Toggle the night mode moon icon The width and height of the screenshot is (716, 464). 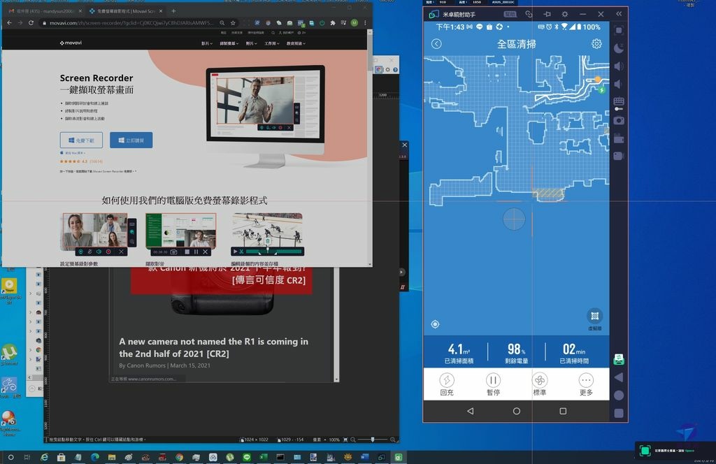point(619,49)
